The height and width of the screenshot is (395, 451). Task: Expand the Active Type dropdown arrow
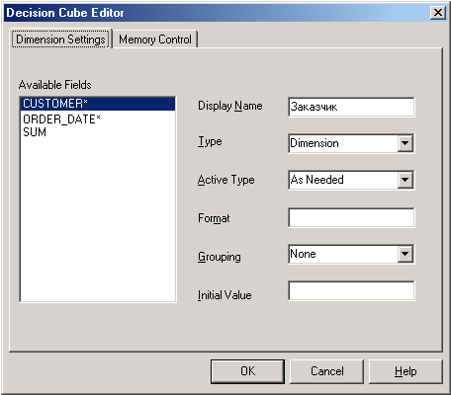405,180
